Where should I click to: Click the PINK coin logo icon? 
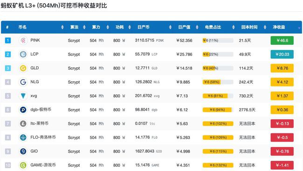click(23, 41)
